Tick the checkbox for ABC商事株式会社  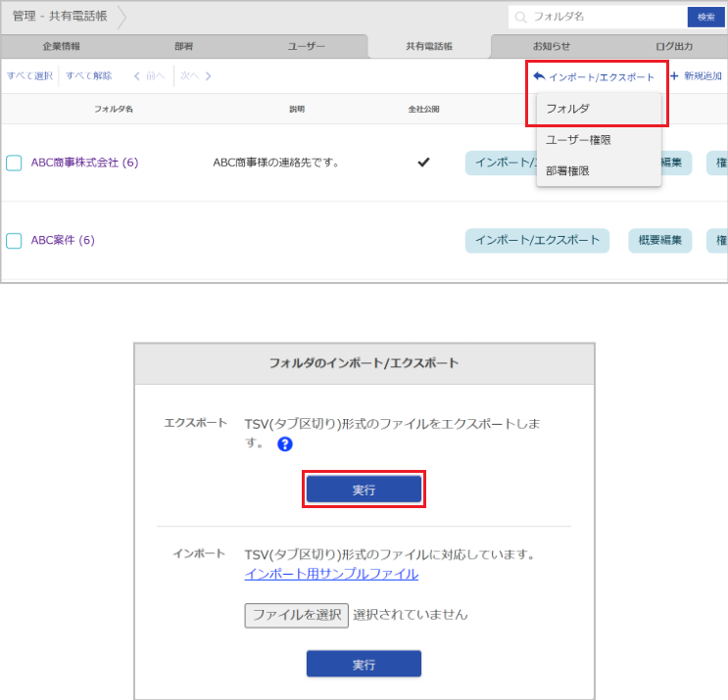(14, 163)
